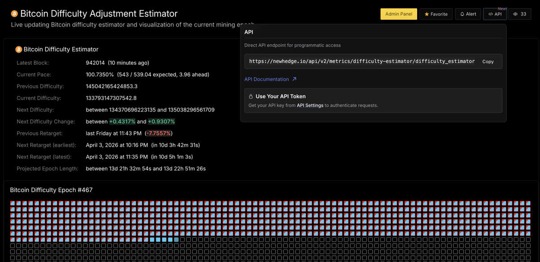Click the current pace value 100.7350%
This screenshot has width=540, height=262.
coord(100,75)
